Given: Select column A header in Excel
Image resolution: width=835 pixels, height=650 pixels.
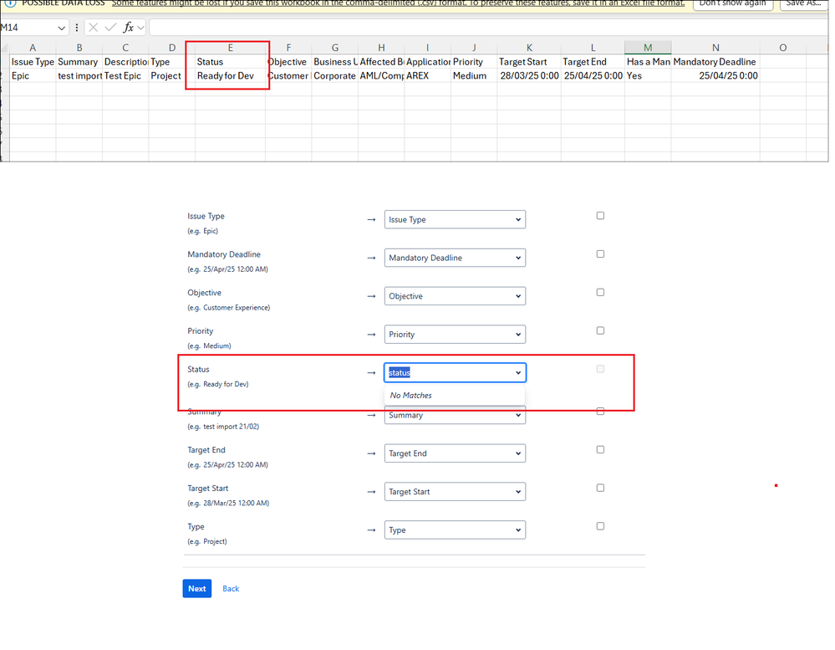Looking at the screenshot, I should [33, 48].
